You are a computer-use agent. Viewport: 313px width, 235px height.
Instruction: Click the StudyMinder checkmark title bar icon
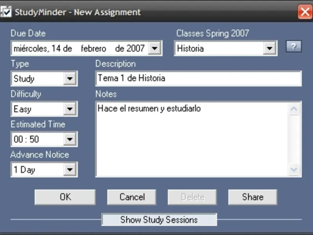point(6,12)
